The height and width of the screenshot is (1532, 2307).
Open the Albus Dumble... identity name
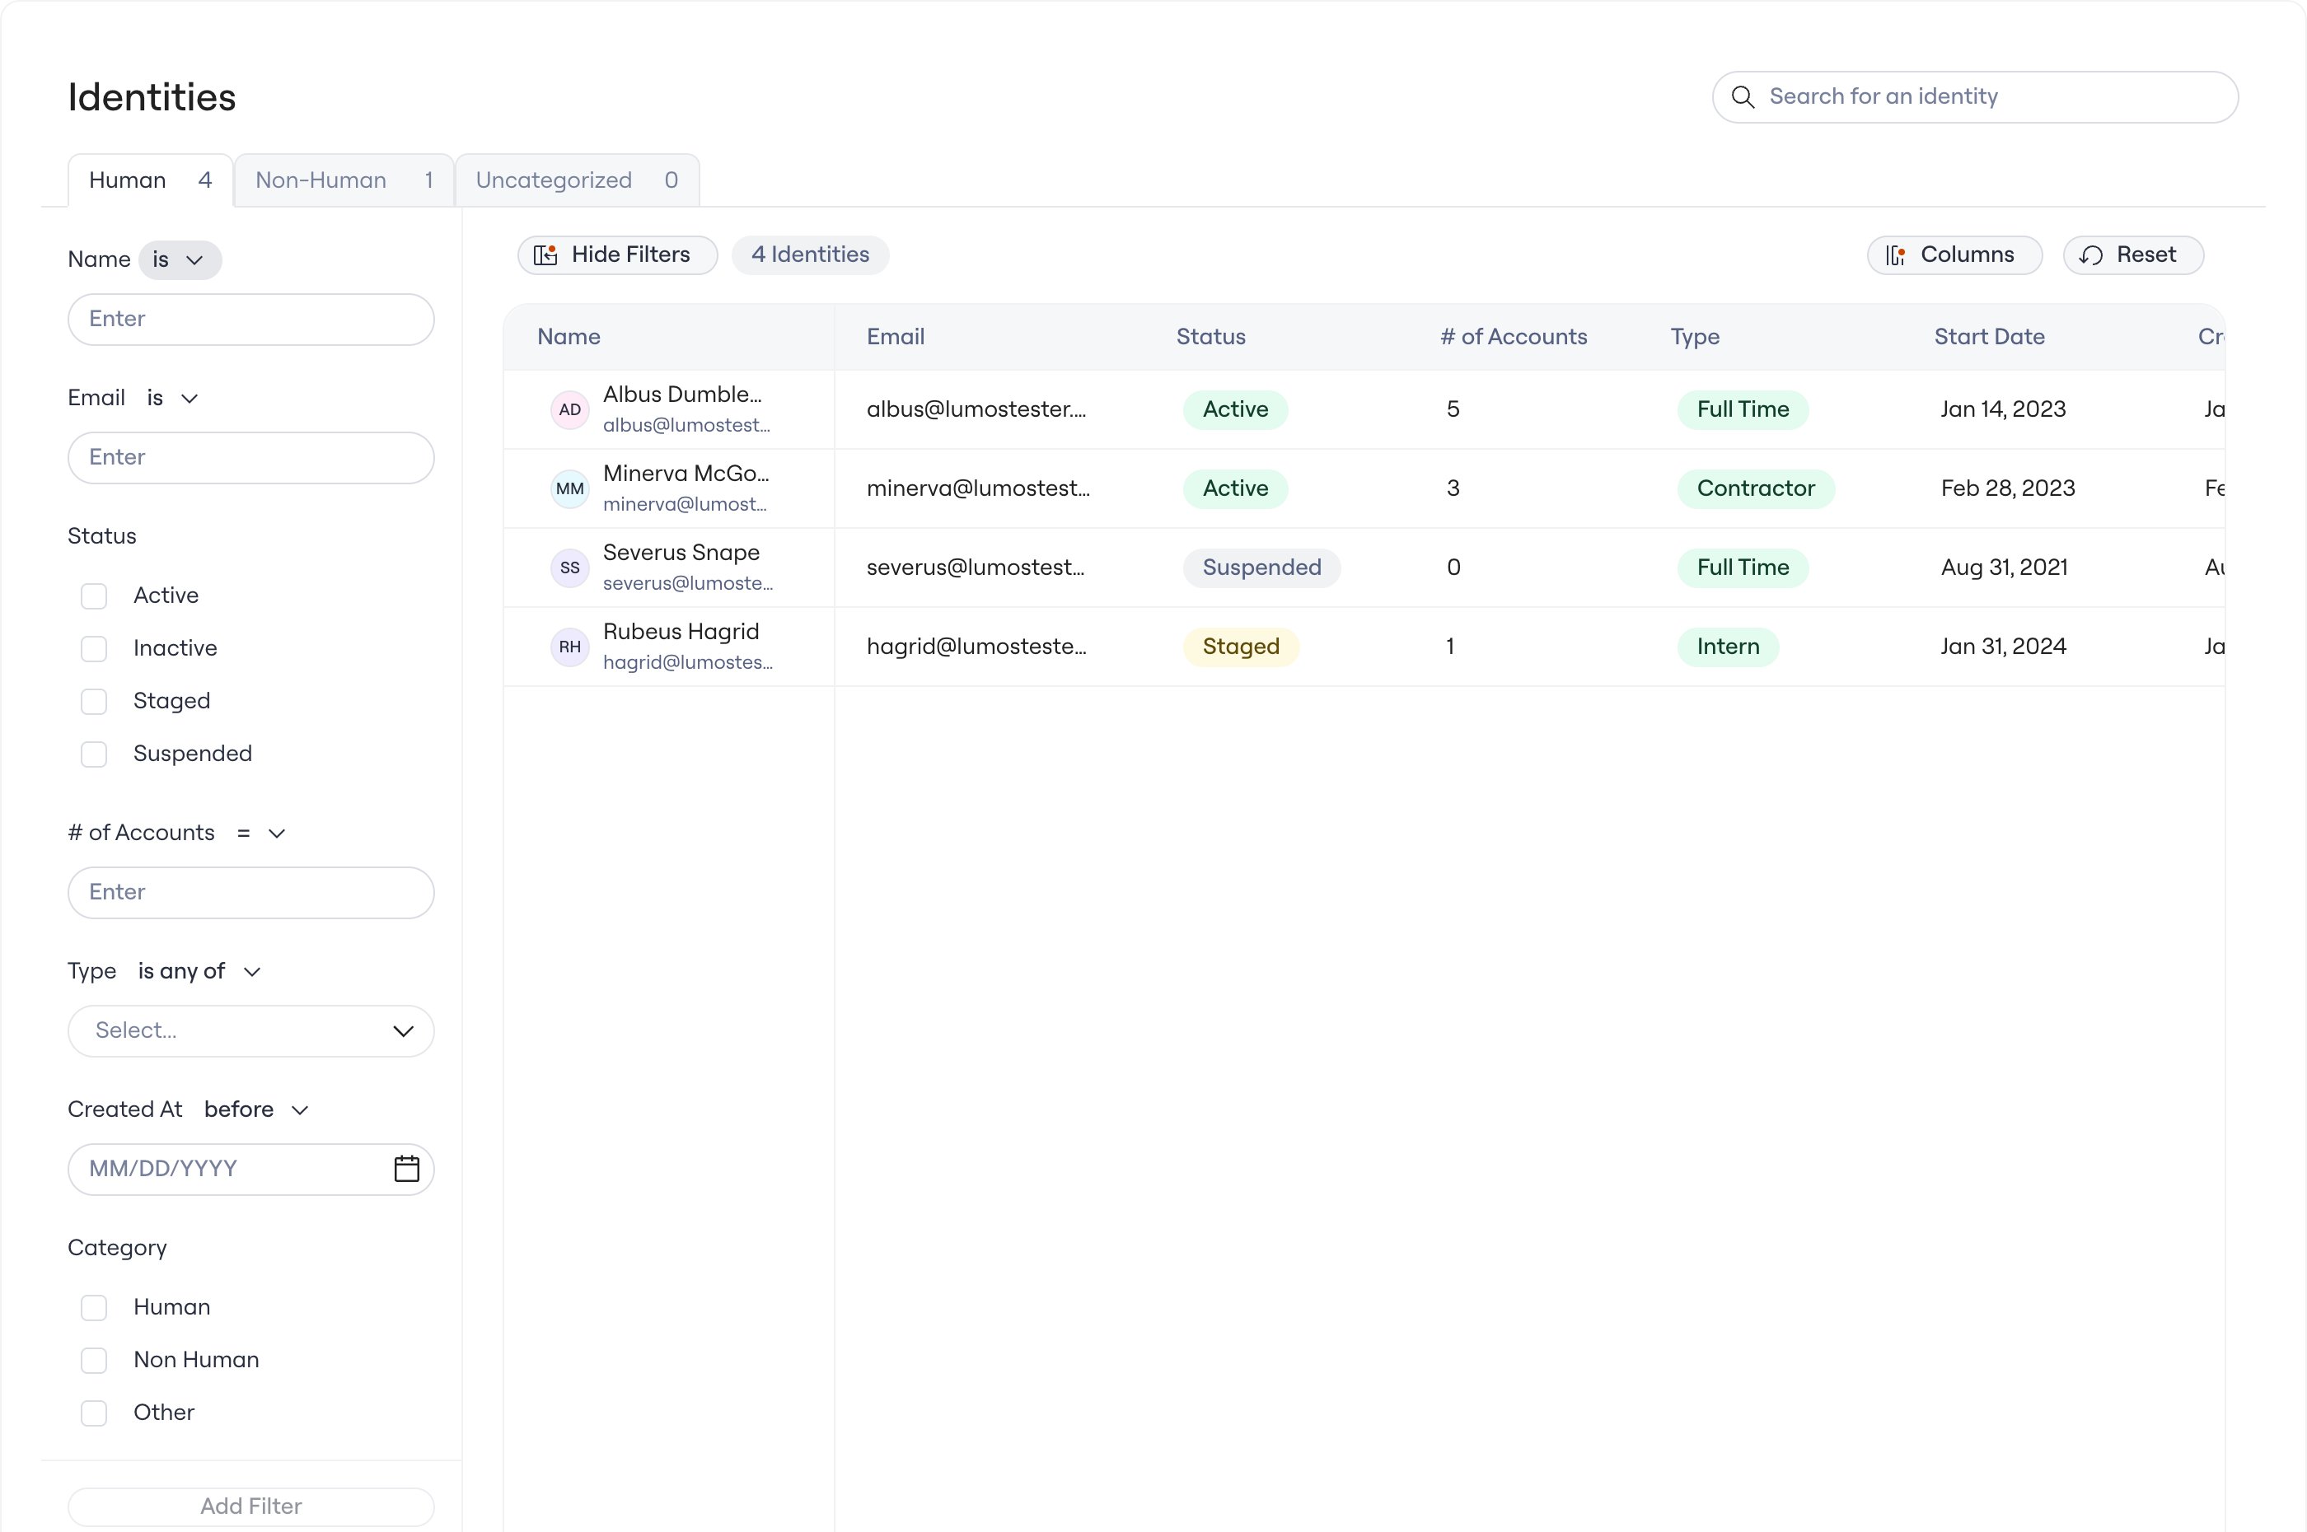[x=682, y=395]
